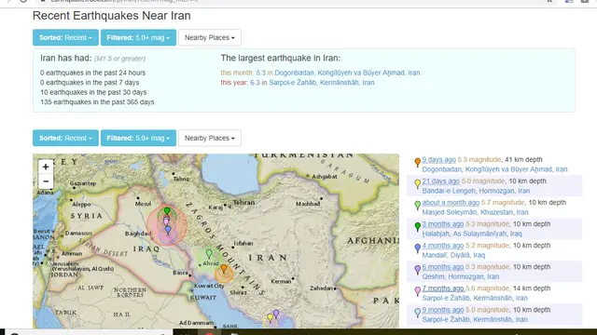This screenshot has width=597, height=335.
Task: Click the blue map marker in Iraq border cluster
Action: point(168,230)
